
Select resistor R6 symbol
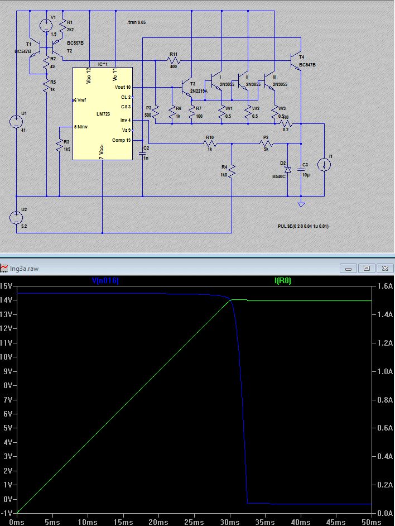pyautogui.click(x=172, y=112)
